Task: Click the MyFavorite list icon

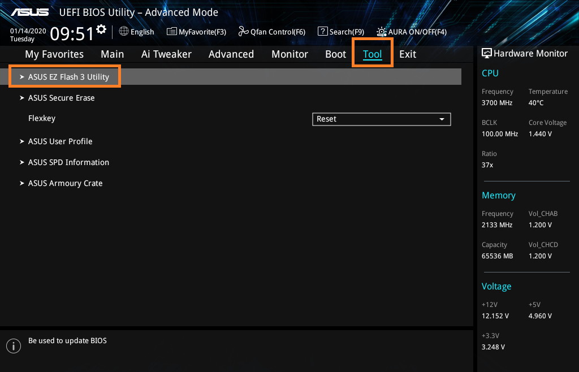Action: (172, 31)
